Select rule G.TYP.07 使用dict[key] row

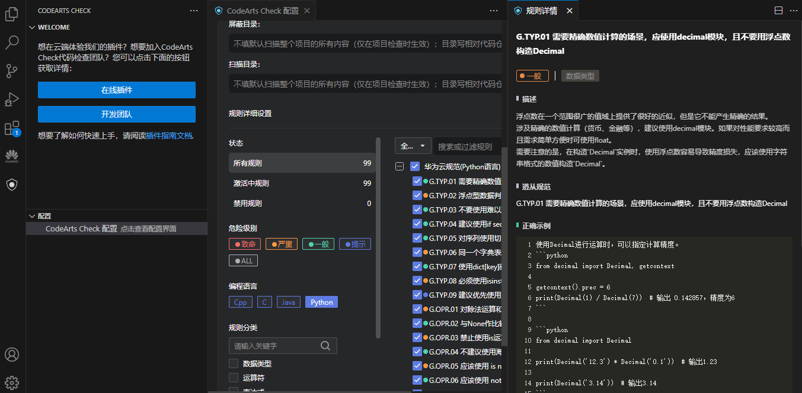coord(457,266)
